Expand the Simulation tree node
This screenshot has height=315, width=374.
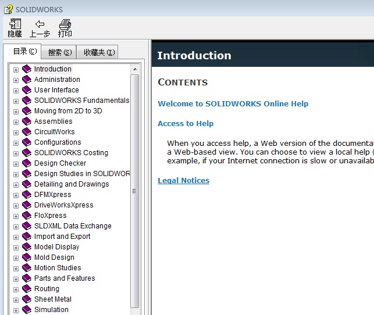(x=16, y=311)
